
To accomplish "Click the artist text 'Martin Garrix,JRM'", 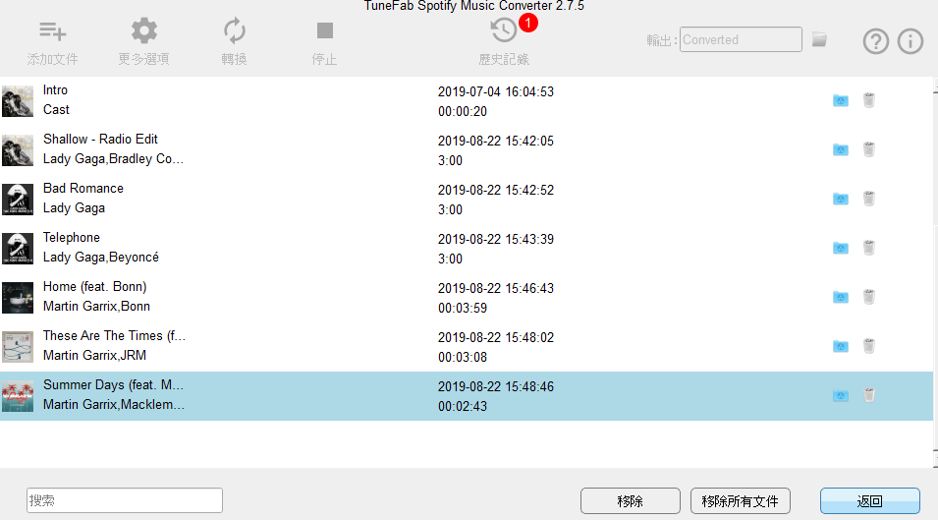I will pos(94,356).
